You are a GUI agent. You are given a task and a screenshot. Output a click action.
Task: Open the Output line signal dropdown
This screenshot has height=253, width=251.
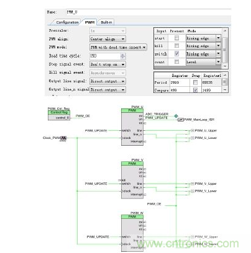pyautogui.click(x=107, y=81)
